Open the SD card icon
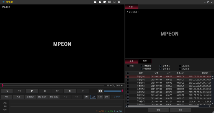214x113 pixels. 100,2
